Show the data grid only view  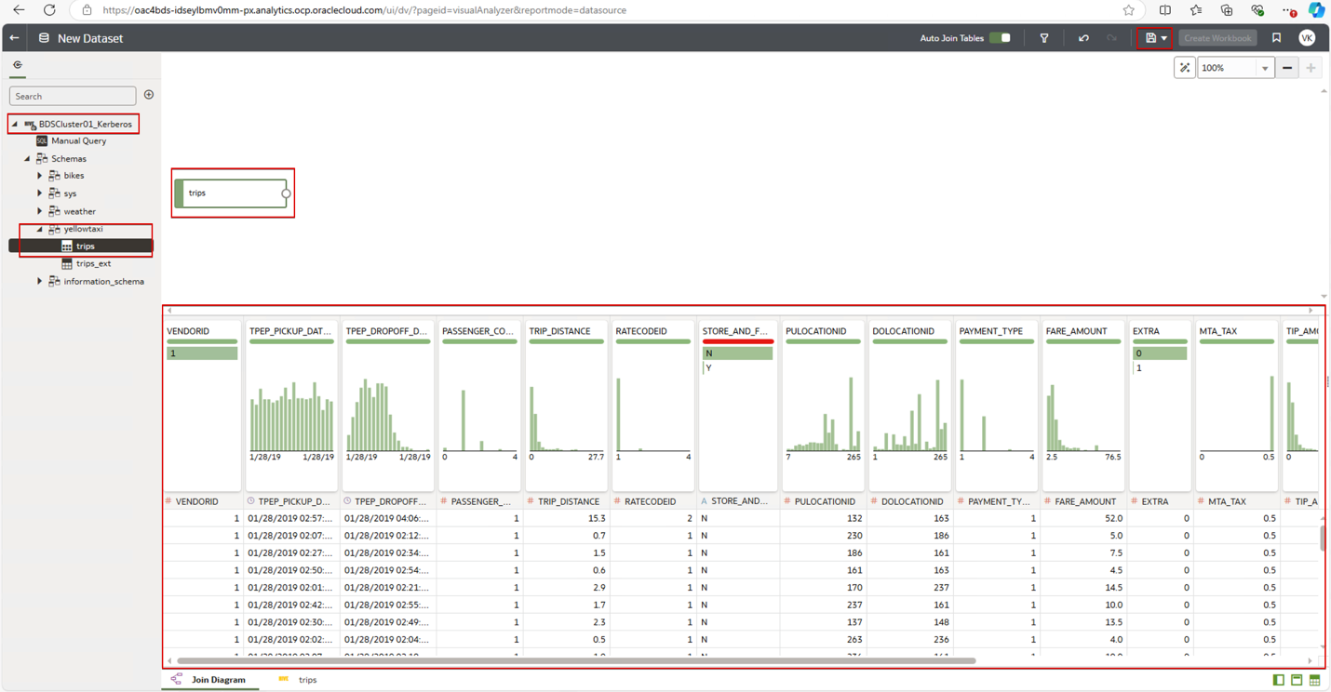click(1314, 680)
